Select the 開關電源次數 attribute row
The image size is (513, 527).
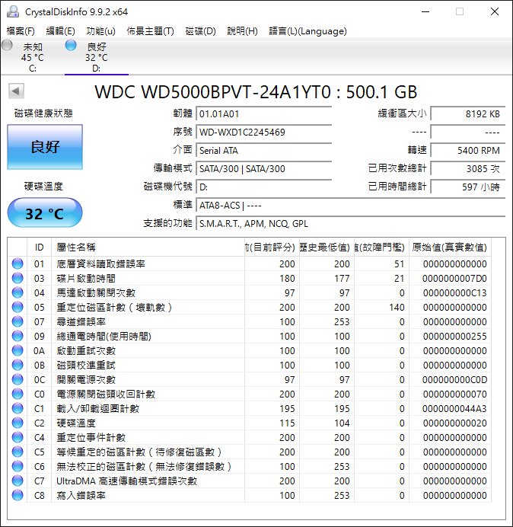[250, 379]
